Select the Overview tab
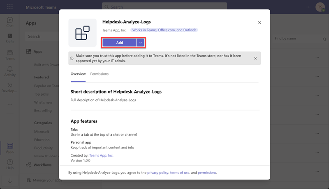This screenshot has width=329, height=189. point(78,74)
